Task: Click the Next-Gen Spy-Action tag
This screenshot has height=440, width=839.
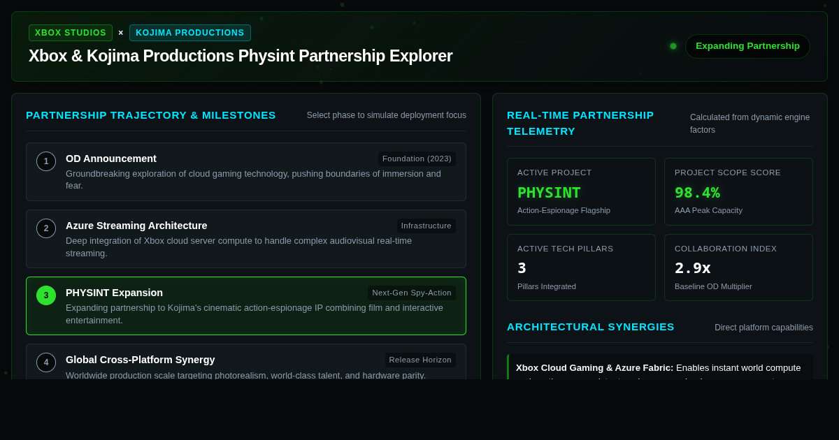Action: (x=412, y=293)
